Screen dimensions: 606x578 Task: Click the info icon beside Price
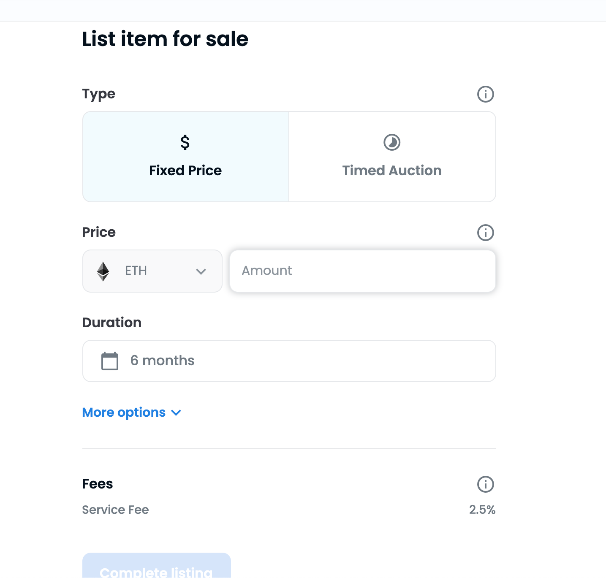pyautogui.click(x=485, y=233)
